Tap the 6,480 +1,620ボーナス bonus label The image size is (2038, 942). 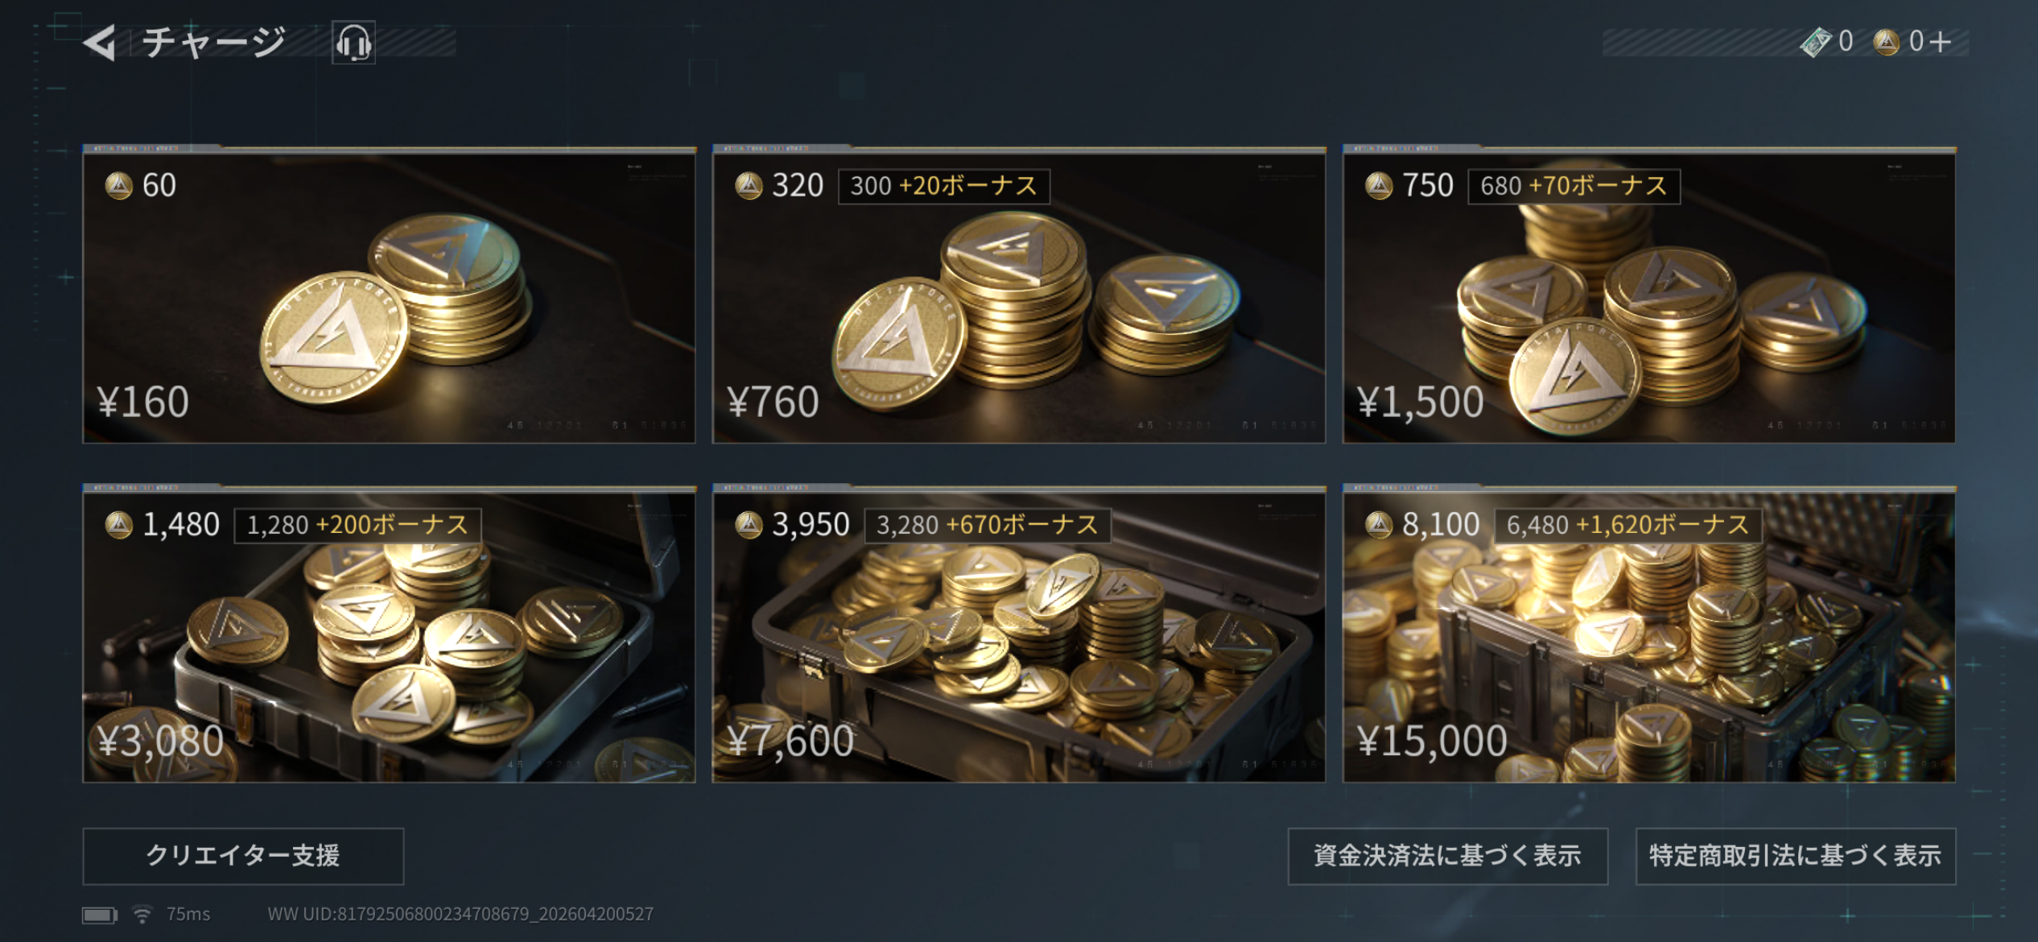1628,525
